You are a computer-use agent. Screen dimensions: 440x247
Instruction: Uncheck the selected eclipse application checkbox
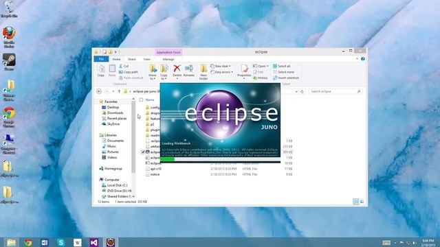pos(142,152)
